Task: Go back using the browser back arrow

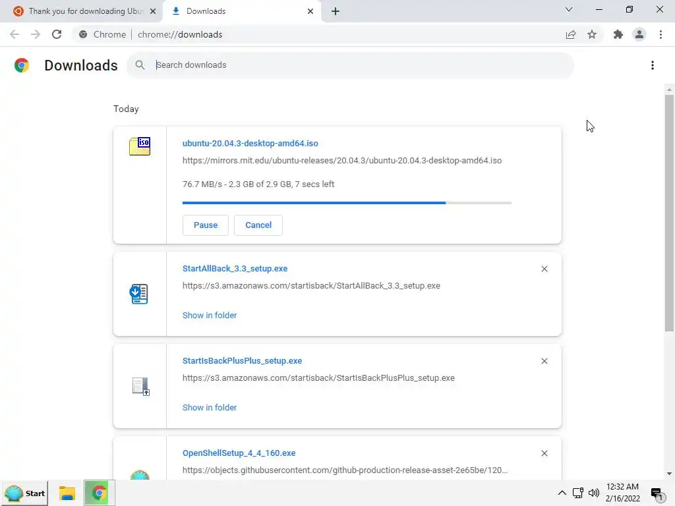Action: coord(15,34)
